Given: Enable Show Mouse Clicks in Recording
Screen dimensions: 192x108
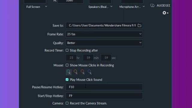Looking at the screenshot, I should click(67, 65).
